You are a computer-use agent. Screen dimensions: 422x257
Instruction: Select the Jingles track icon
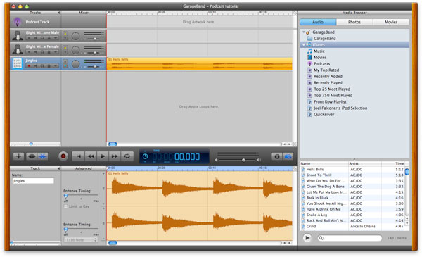tap(18, 63)
